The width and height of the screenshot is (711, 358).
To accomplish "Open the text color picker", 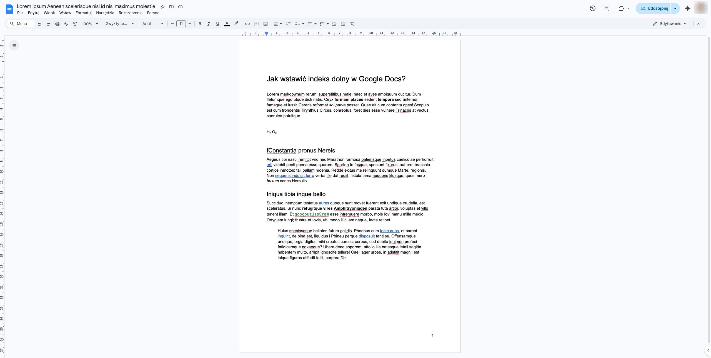I will pyautogui.click(x=227, y=24).
